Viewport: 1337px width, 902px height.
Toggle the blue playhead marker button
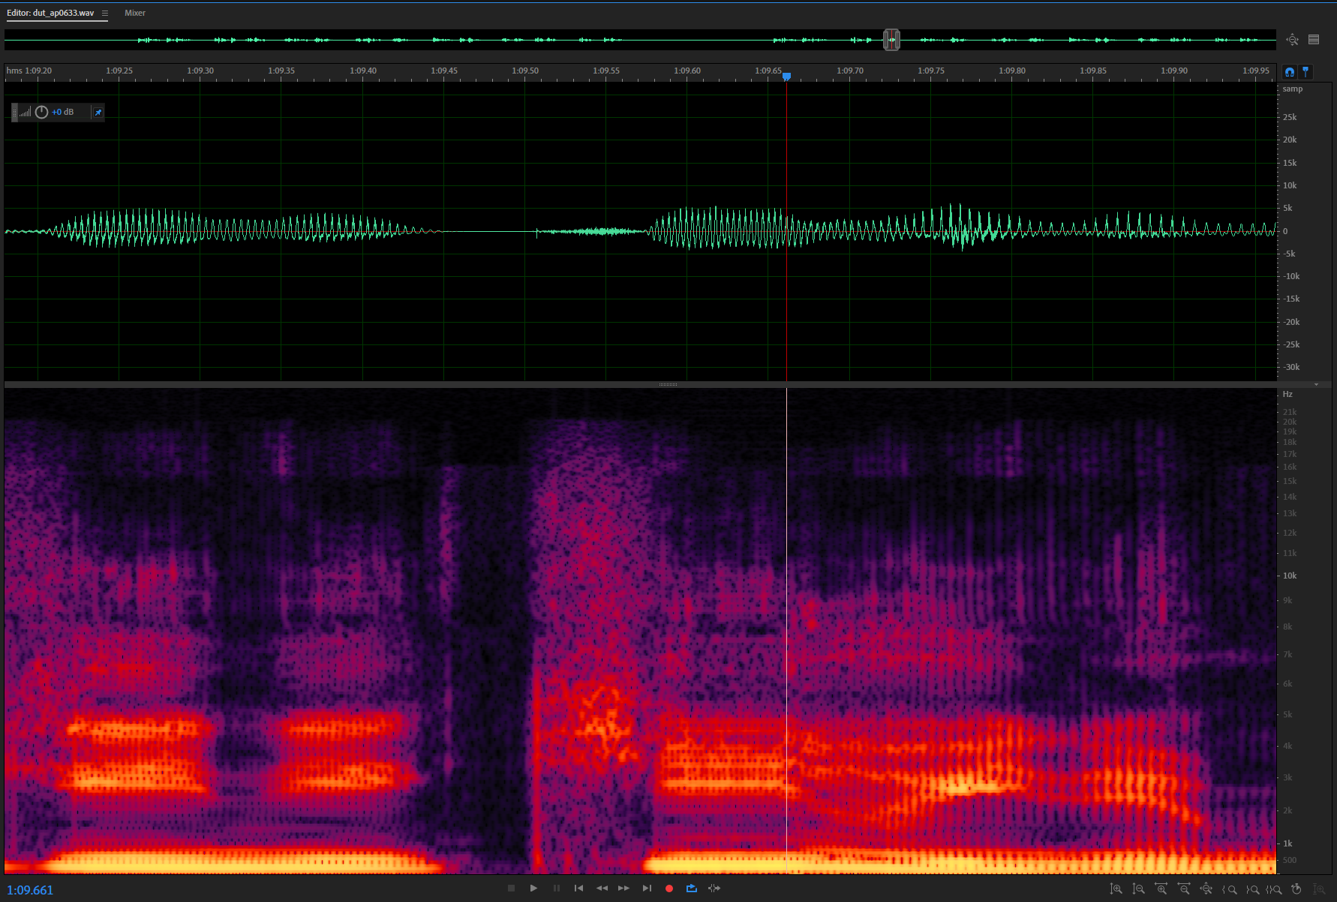(x=1305, y=72)
